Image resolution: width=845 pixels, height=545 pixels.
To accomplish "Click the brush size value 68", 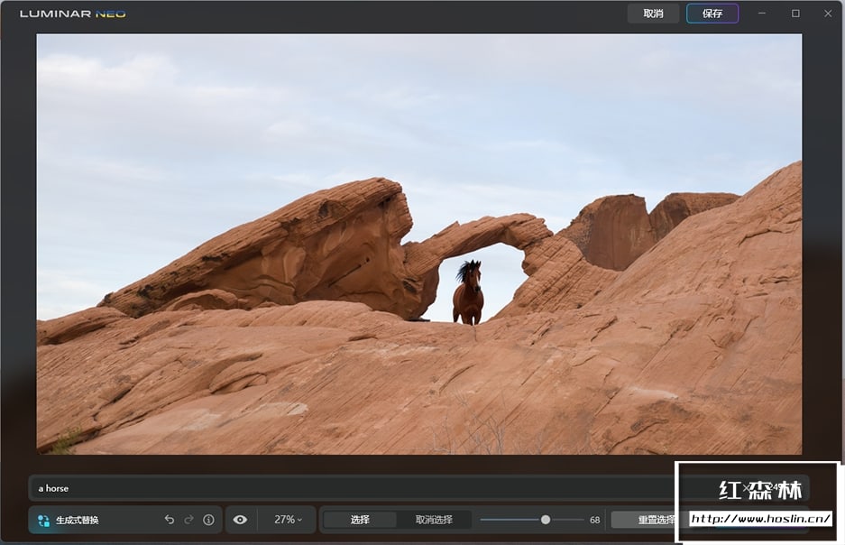I will (595, 521).
